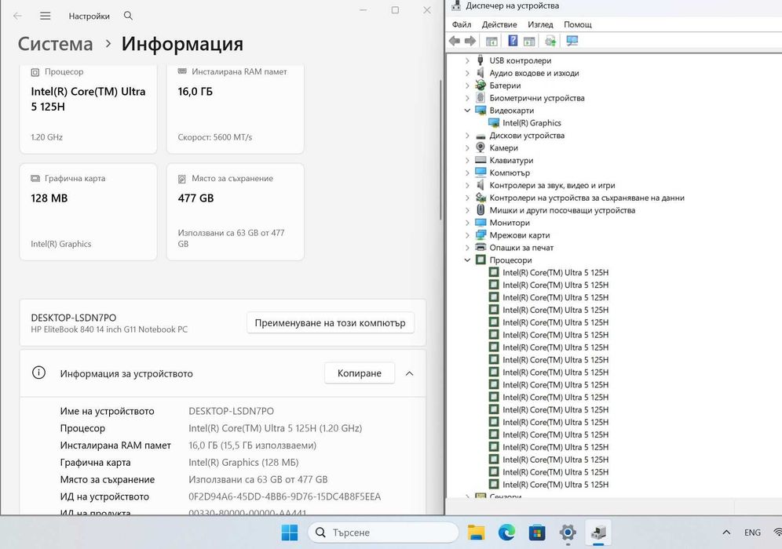This screenshot has height=549, width=782.
Task: Click Update driver toolbar icon
Action: [550, 42]
